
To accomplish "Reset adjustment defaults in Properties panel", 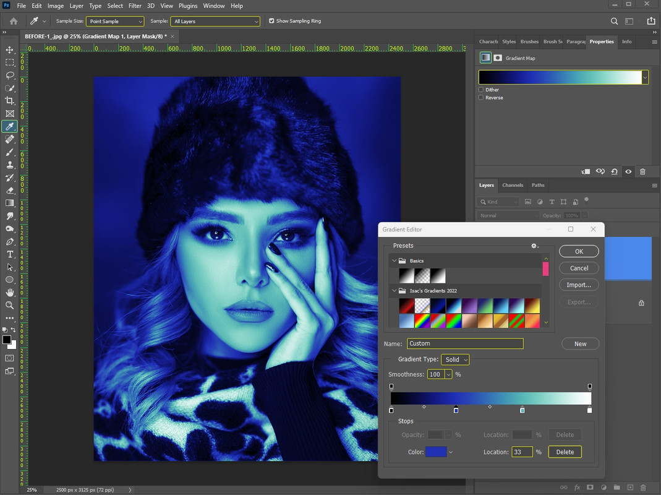I will pyautogui.click(x=614, y=172).
